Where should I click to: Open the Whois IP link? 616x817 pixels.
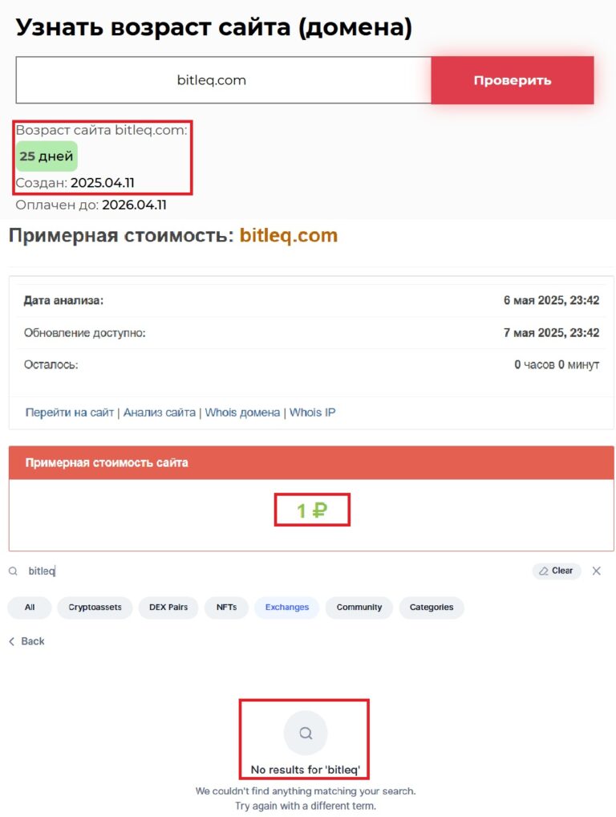(312, 413)
